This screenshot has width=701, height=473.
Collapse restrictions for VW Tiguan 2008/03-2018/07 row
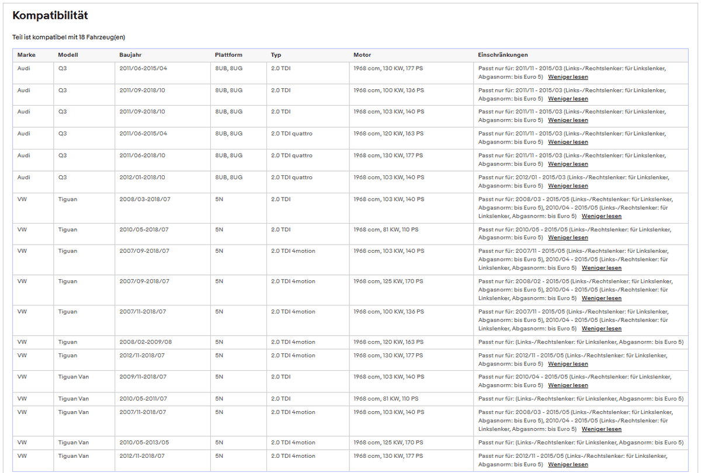pos(602,216)
